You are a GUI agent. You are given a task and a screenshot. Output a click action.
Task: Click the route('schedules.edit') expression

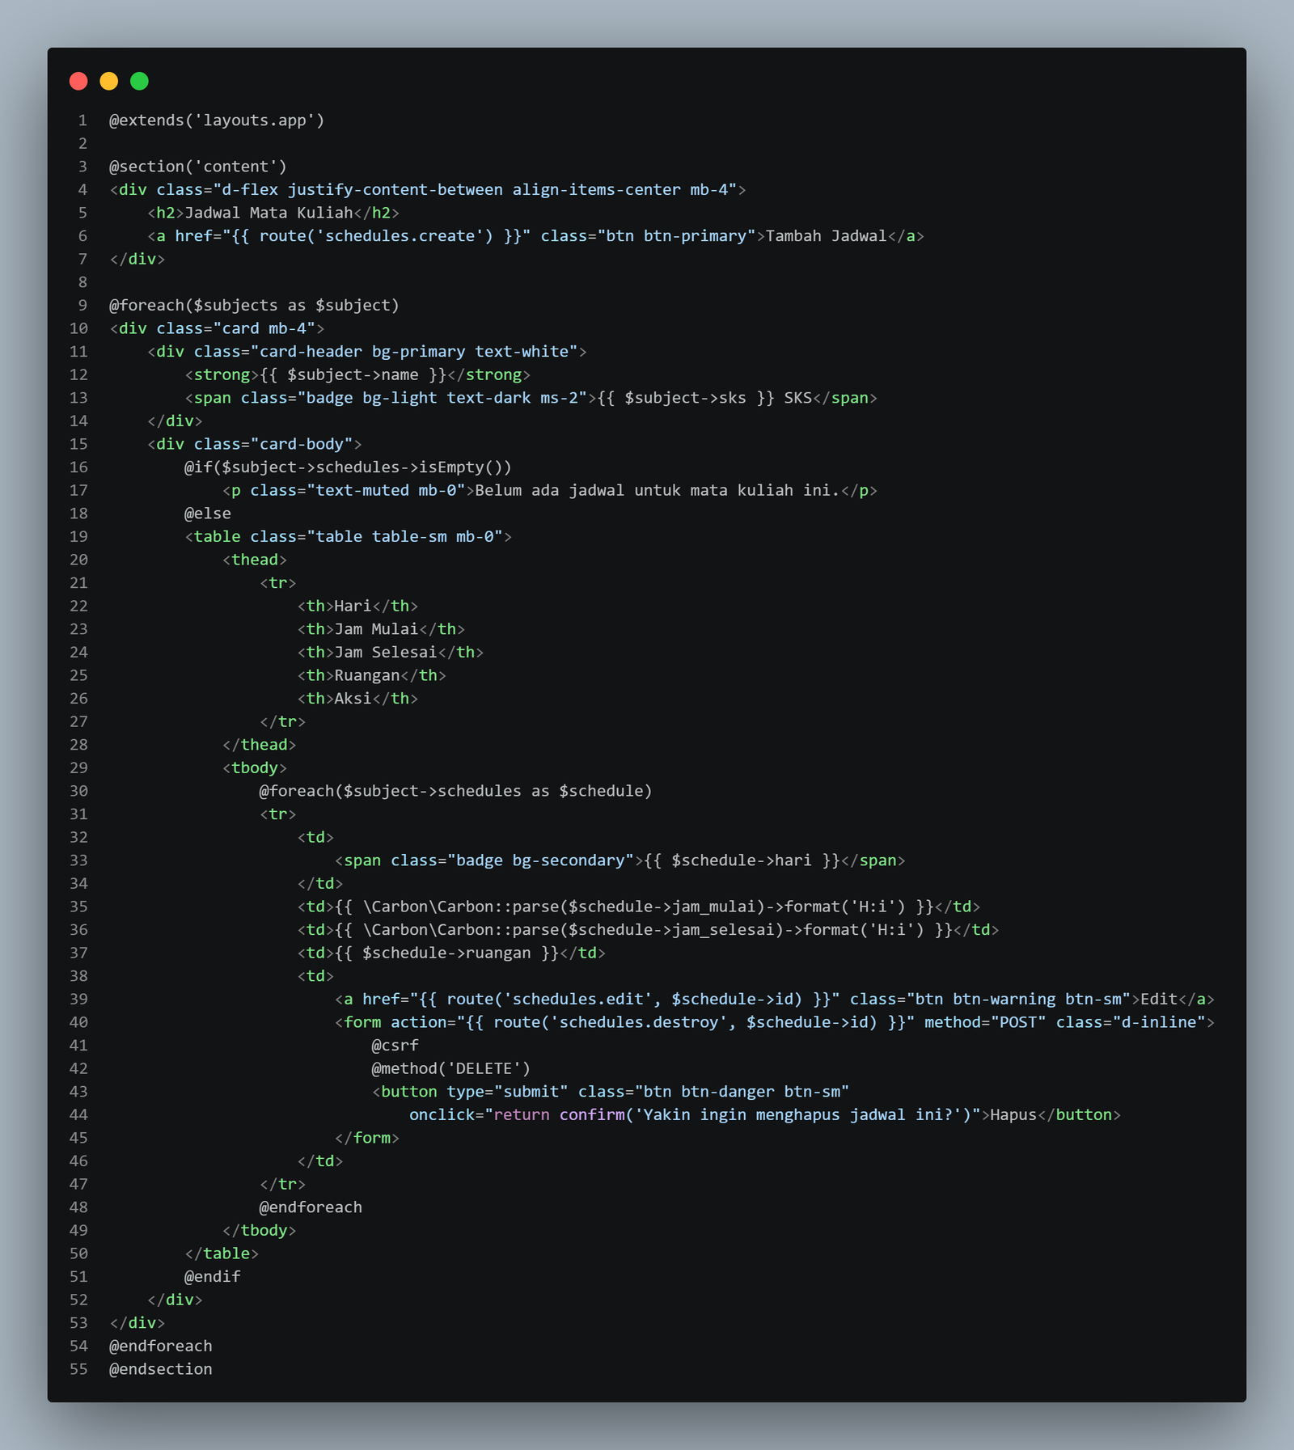click(x=624, y=1000)
